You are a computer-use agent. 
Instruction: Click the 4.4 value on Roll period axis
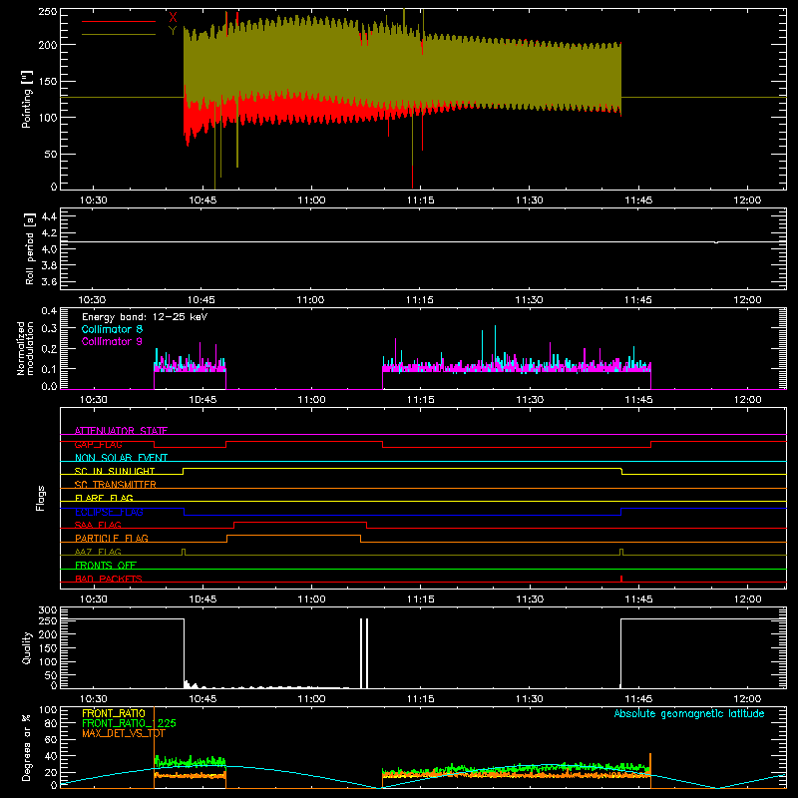pyautogui.click(x=49, y=216)
